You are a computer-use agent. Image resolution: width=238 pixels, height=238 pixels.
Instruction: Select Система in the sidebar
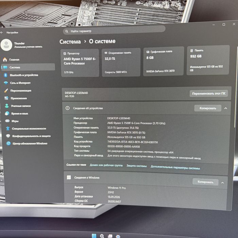click(28, 67)
